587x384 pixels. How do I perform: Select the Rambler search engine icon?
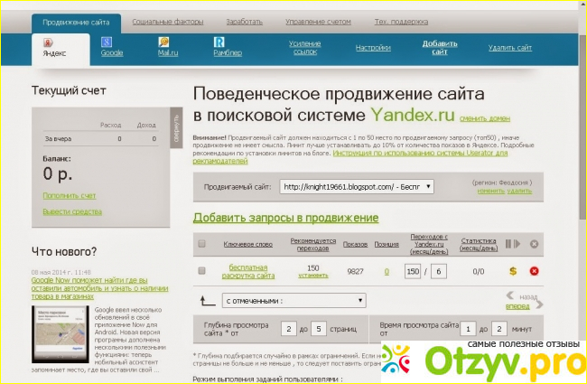(x=219, y=42)
